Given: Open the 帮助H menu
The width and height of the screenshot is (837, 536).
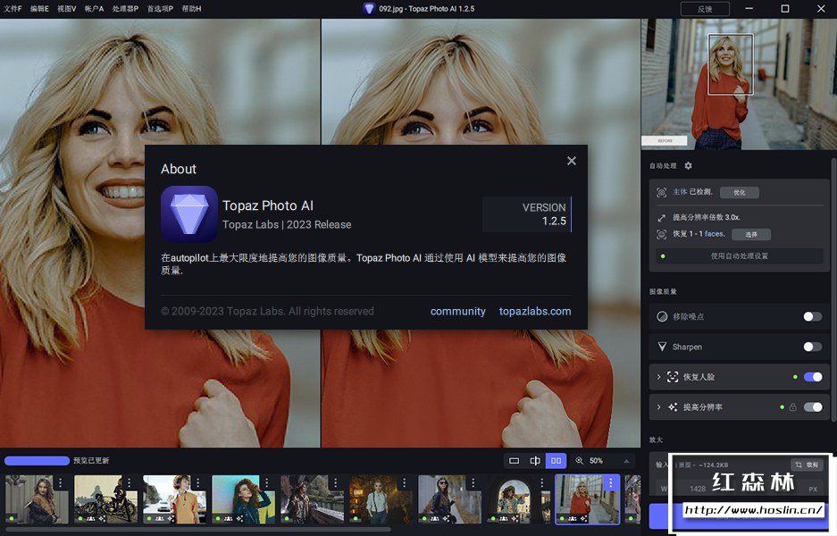Looking at the screenshot, I should [x=192, y=9].
